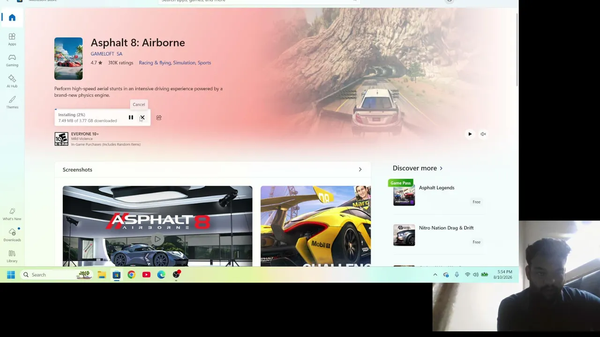
Task: Expand the Screenshots section with the arrow
Action: tap(360, 169)
